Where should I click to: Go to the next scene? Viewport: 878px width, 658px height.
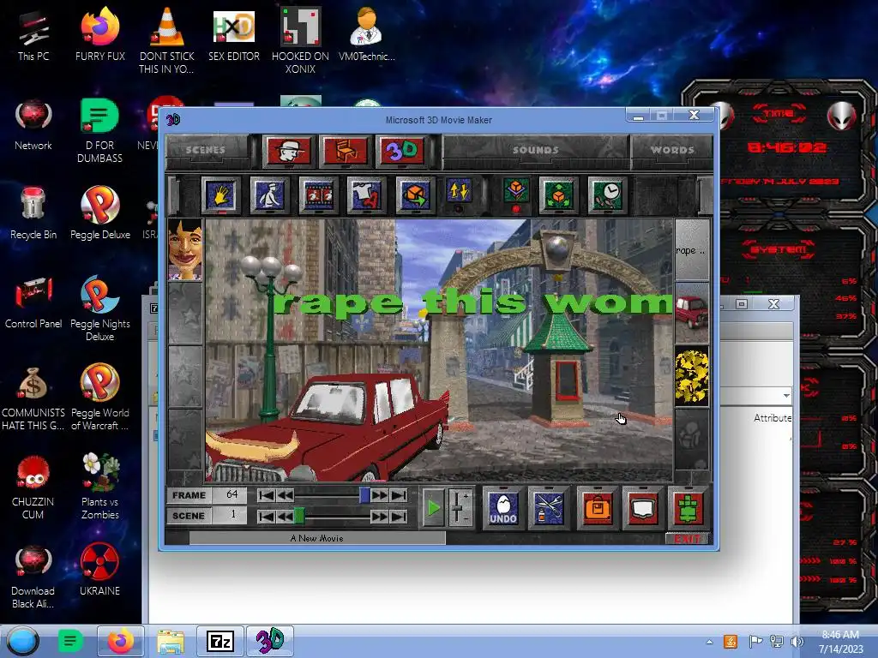379,516
